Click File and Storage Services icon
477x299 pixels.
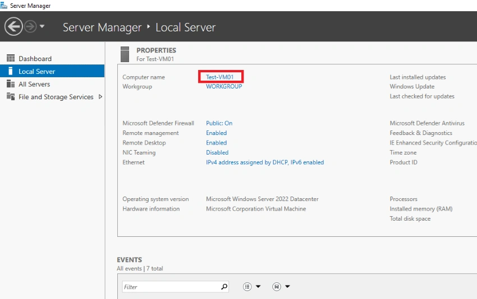[11, 96]
